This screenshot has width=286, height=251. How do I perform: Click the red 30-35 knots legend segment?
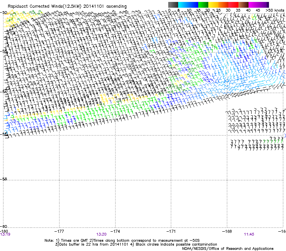[233, 5]
